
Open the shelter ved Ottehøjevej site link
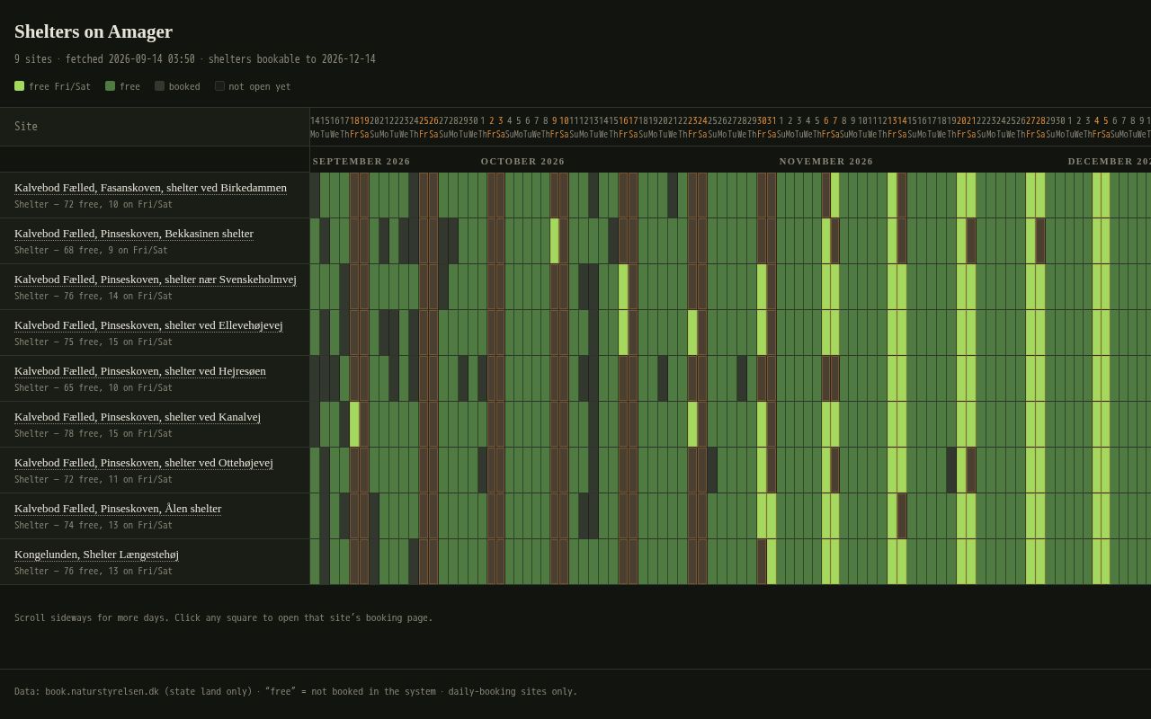(x=144, y=463)
